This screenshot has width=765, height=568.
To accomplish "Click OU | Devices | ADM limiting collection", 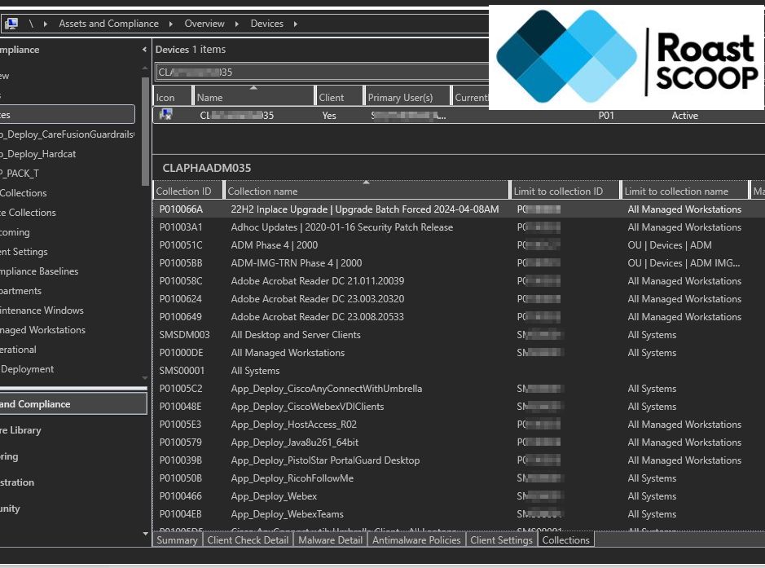I will pyautogui.click(x=670, y=245).
